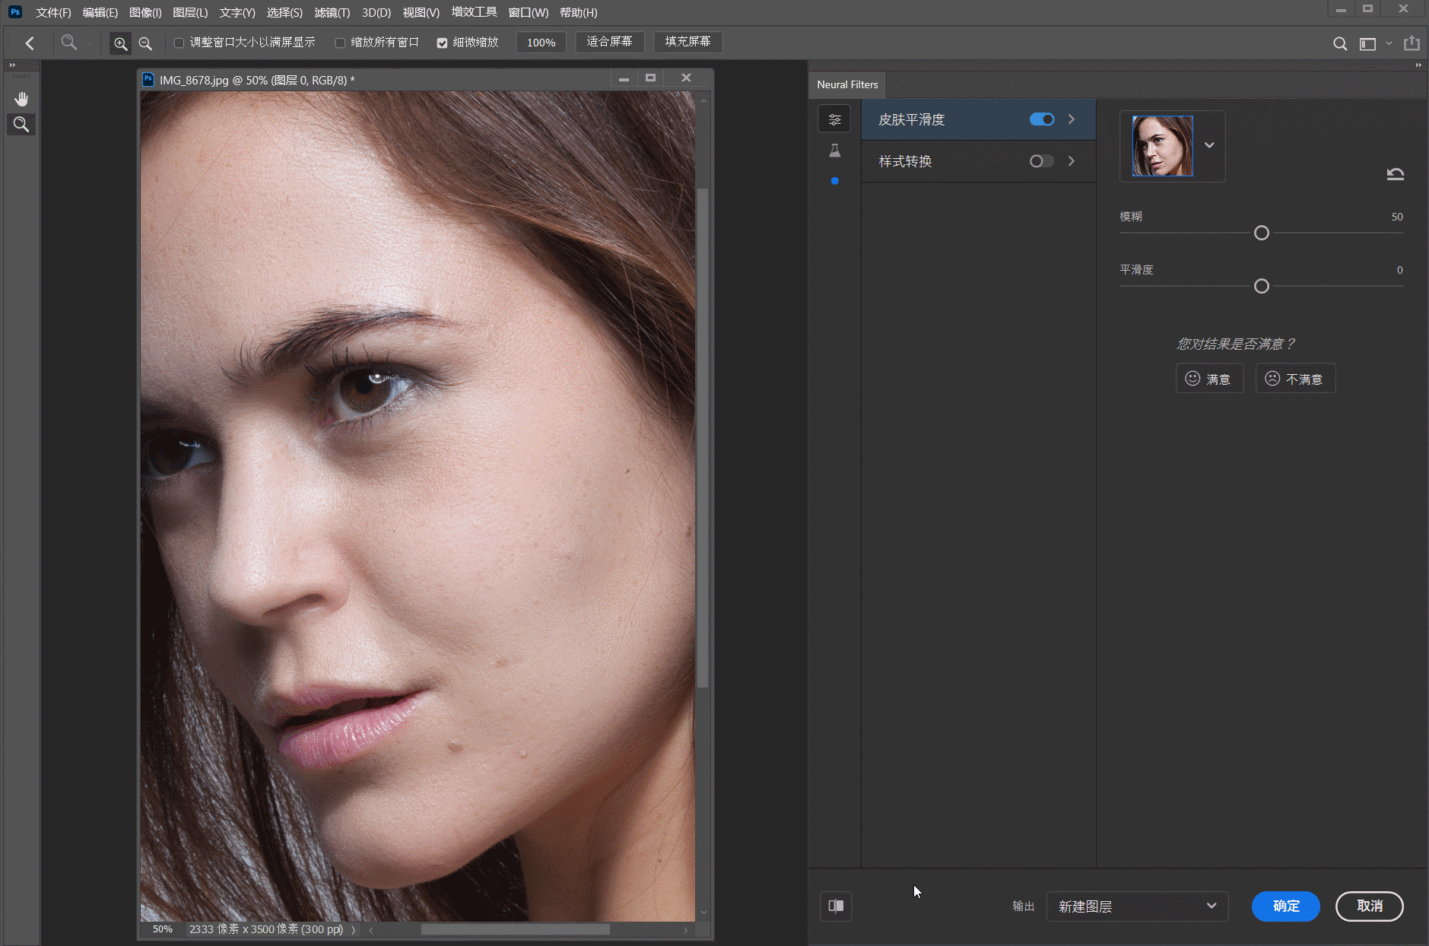1429x946 pixels.
Task: Open the 图像(I) menu
Action: coord(145,13)
